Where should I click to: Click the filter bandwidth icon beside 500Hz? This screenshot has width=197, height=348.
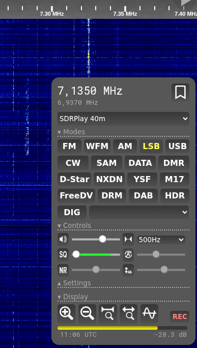click(128, 239)
